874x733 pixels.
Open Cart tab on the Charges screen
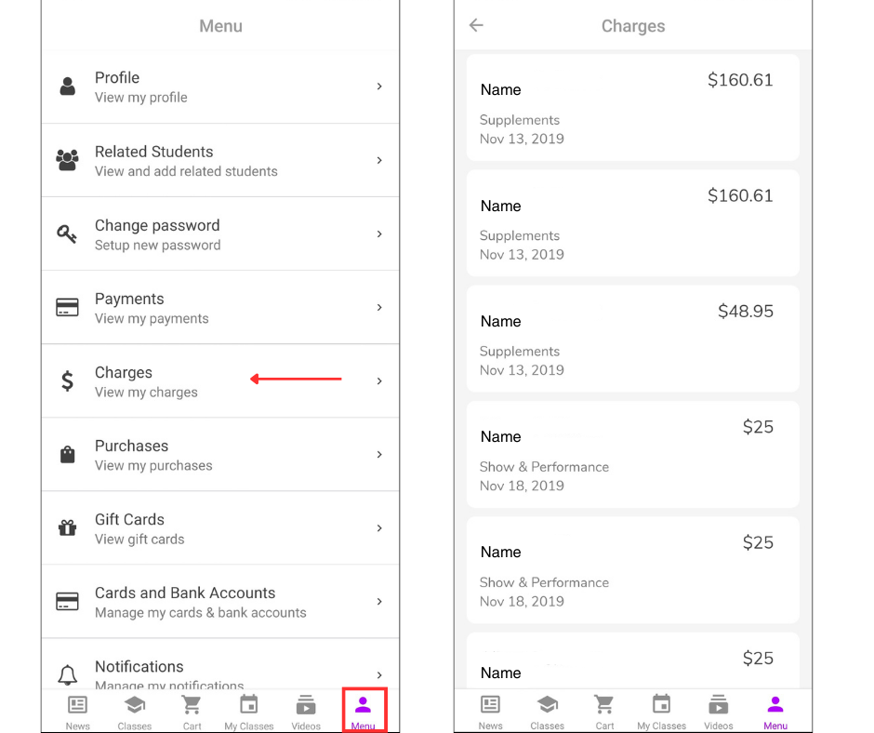[604, 712]
